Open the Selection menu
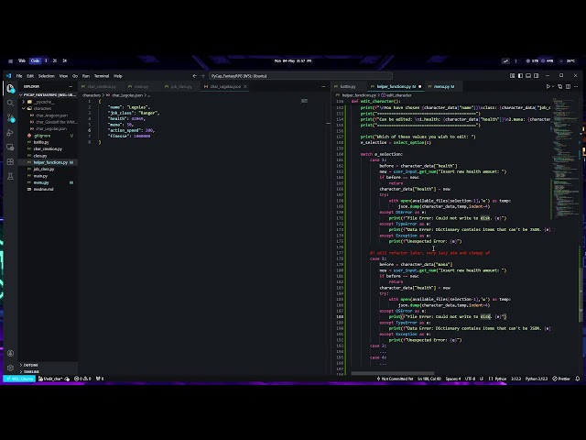Viewport: 586px width, 440px height. (47, 76)
